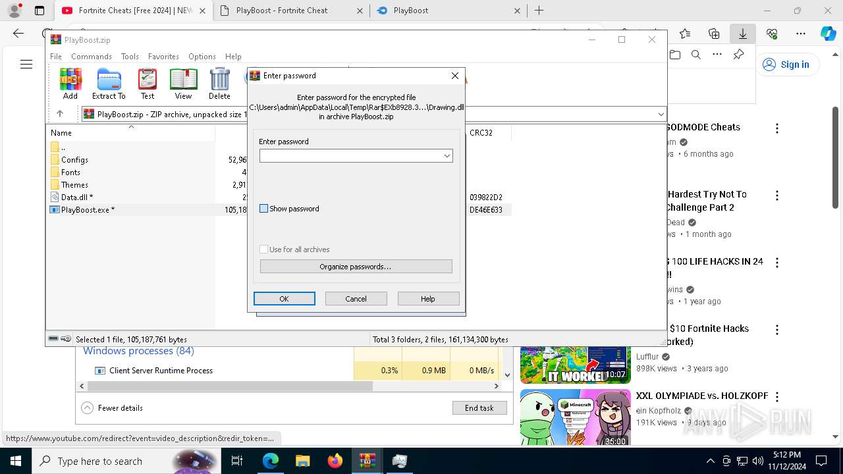Open the Edge collections icon
Screen dimensions: 843x474
point(714,34)
